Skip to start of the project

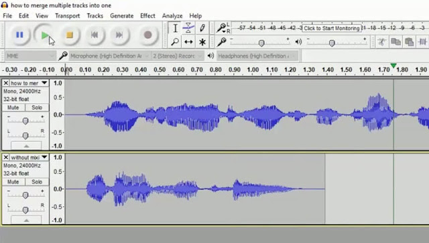(95, 35)
